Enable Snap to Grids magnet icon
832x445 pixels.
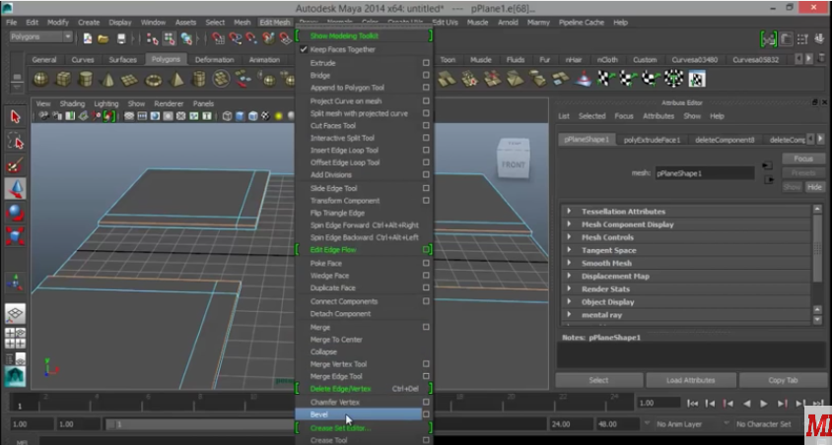(218, 37)
